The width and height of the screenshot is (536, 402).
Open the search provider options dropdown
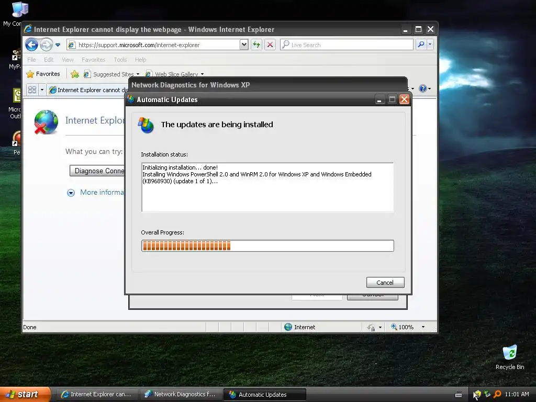430,44
